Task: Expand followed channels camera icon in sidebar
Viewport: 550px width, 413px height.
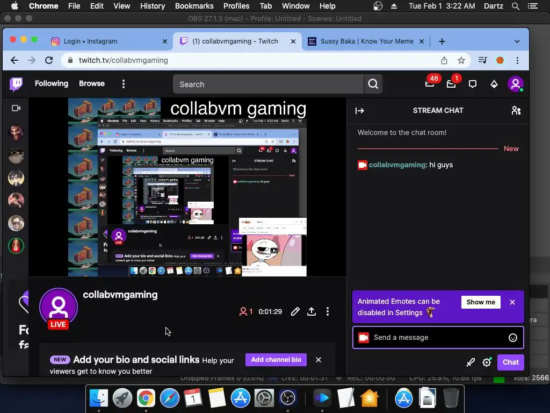Action: [x=16, y=108]
